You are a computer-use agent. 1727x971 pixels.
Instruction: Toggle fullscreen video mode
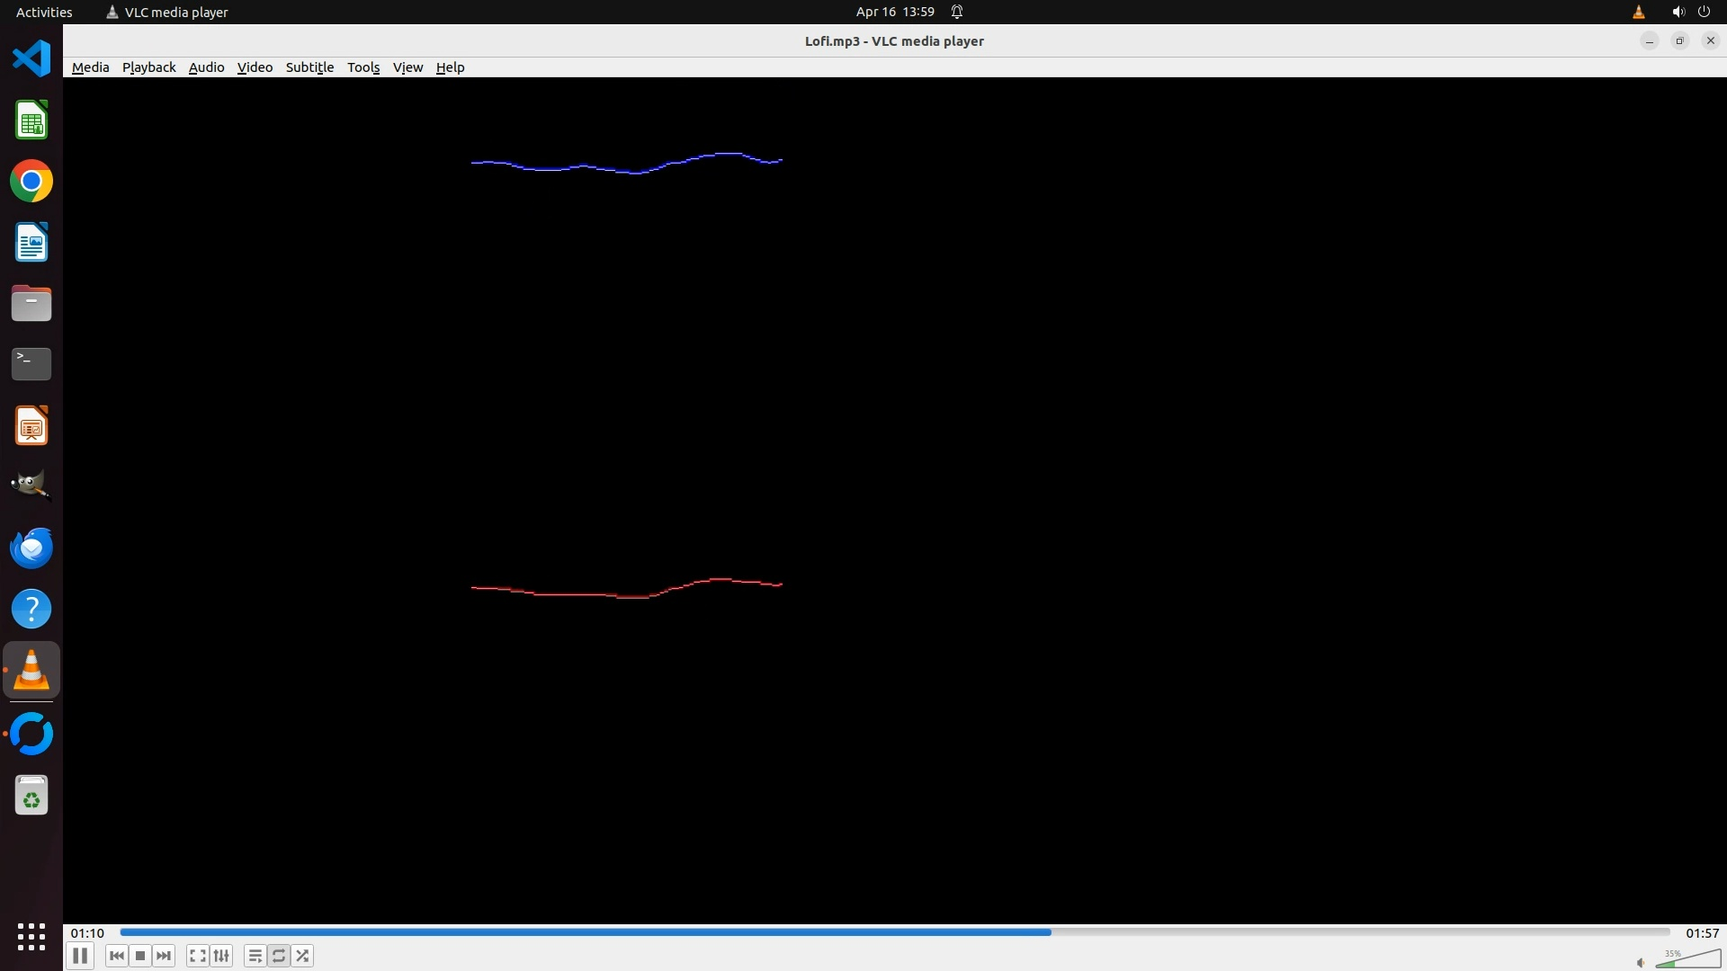pos(197,956)
